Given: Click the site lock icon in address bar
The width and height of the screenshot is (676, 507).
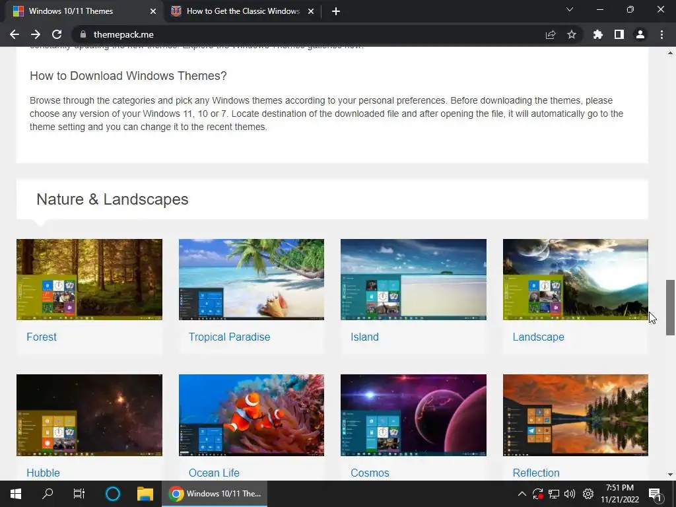Looking at the screenshot, I should 83,34.
